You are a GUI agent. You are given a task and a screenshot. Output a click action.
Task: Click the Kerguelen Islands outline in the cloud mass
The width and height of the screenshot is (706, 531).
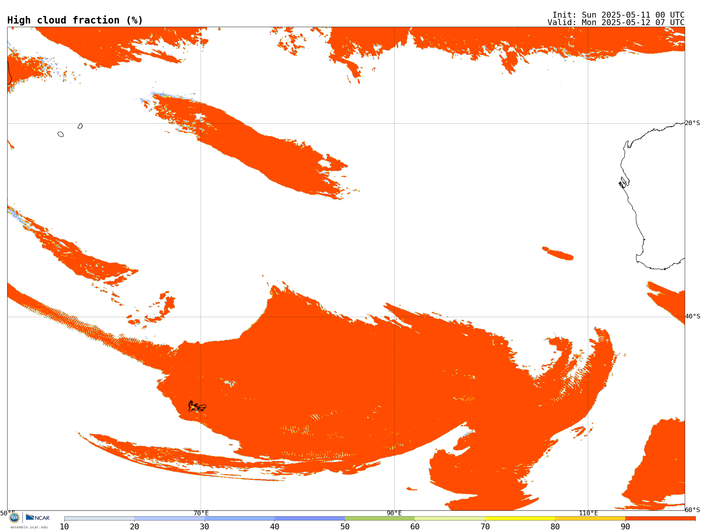point(197,406)
